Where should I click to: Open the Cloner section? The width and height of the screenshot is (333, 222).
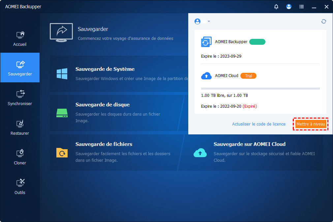pos(20,157)
